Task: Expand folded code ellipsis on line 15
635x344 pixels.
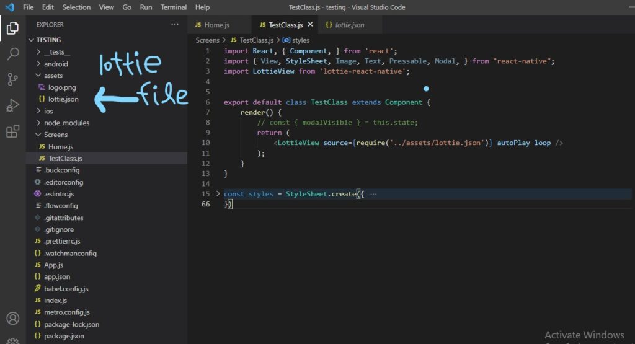Action: pos(373,194)
